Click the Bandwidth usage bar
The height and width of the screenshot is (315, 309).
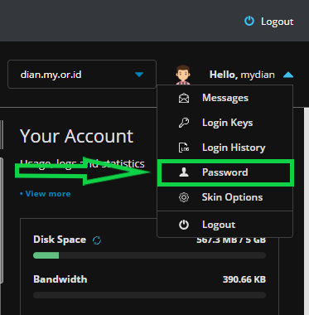coord(149,295)
